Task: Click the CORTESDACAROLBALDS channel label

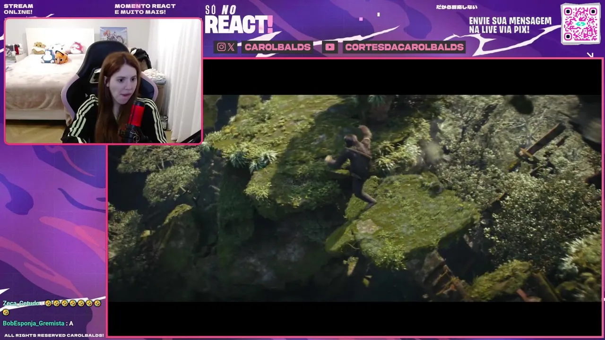Action: pyautogui.click(x=404, y=47)
